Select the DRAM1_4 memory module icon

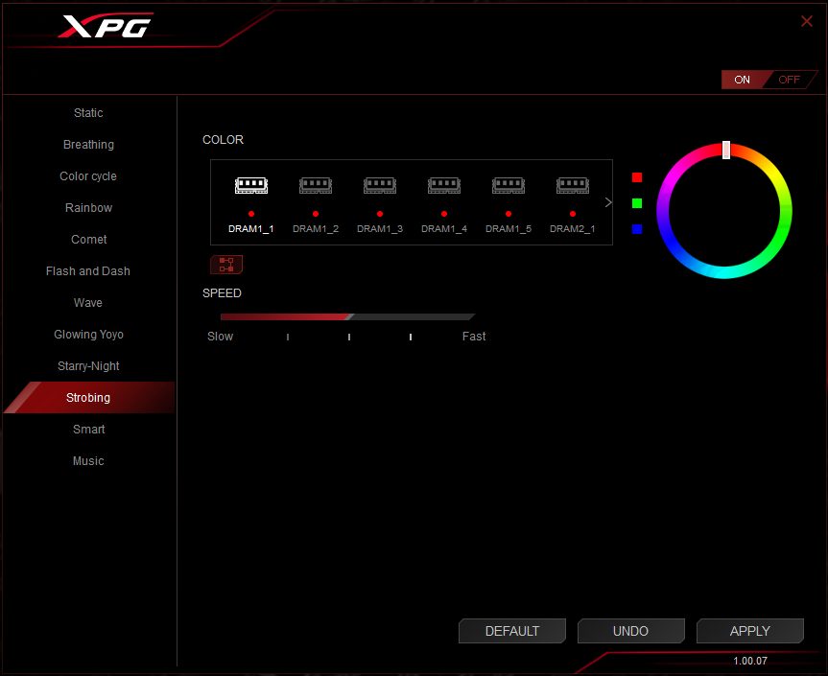click(x=444, y=186)
